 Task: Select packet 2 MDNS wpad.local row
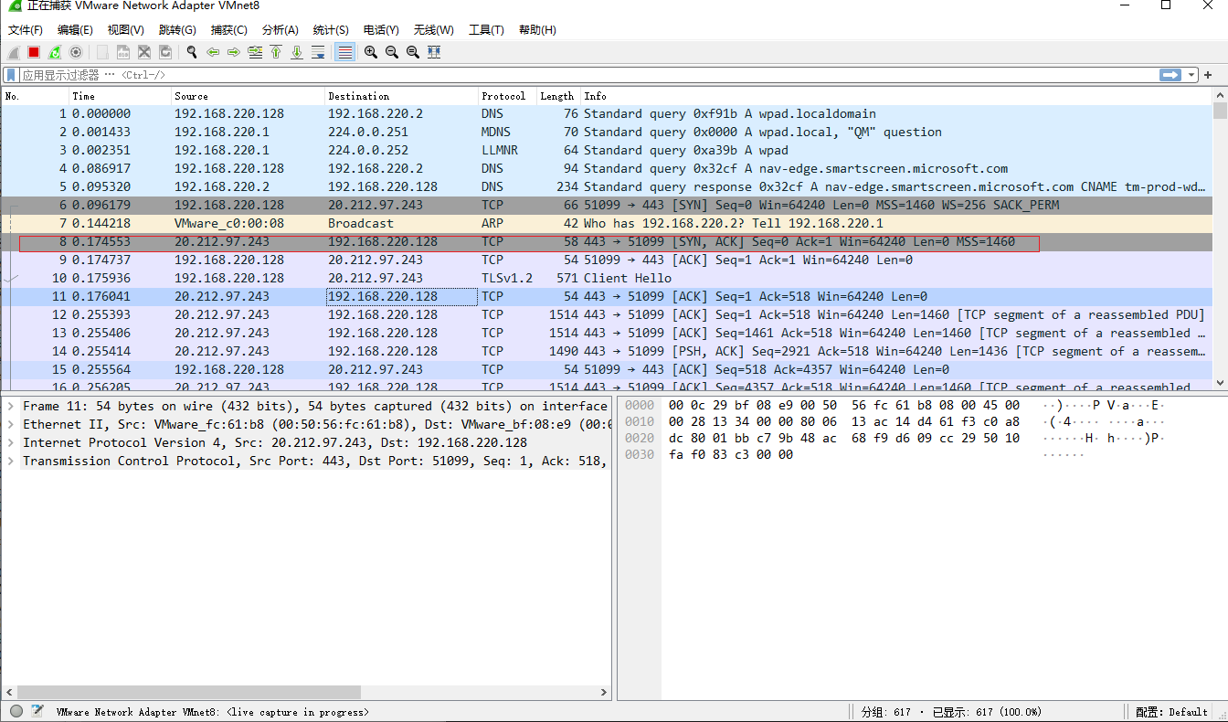(x=607, y=132)
